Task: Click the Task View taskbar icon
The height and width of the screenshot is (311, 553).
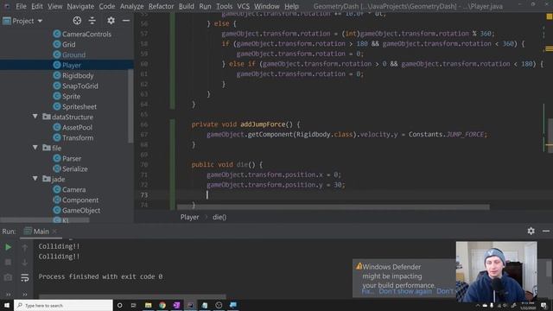Action: pyautogui.click(x=133, y=305)
